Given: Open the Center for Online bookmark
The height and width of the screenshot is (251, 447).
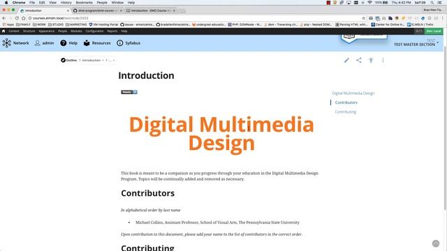Looking at the screenshot, I should 388,25.
